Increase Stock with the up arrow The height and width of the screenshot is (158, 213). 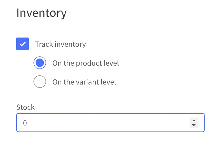(x=194, y=120)
